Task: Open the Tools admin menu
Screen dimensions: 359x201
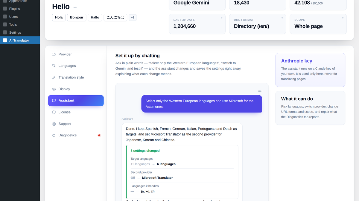Action: (x=20, y=24)
